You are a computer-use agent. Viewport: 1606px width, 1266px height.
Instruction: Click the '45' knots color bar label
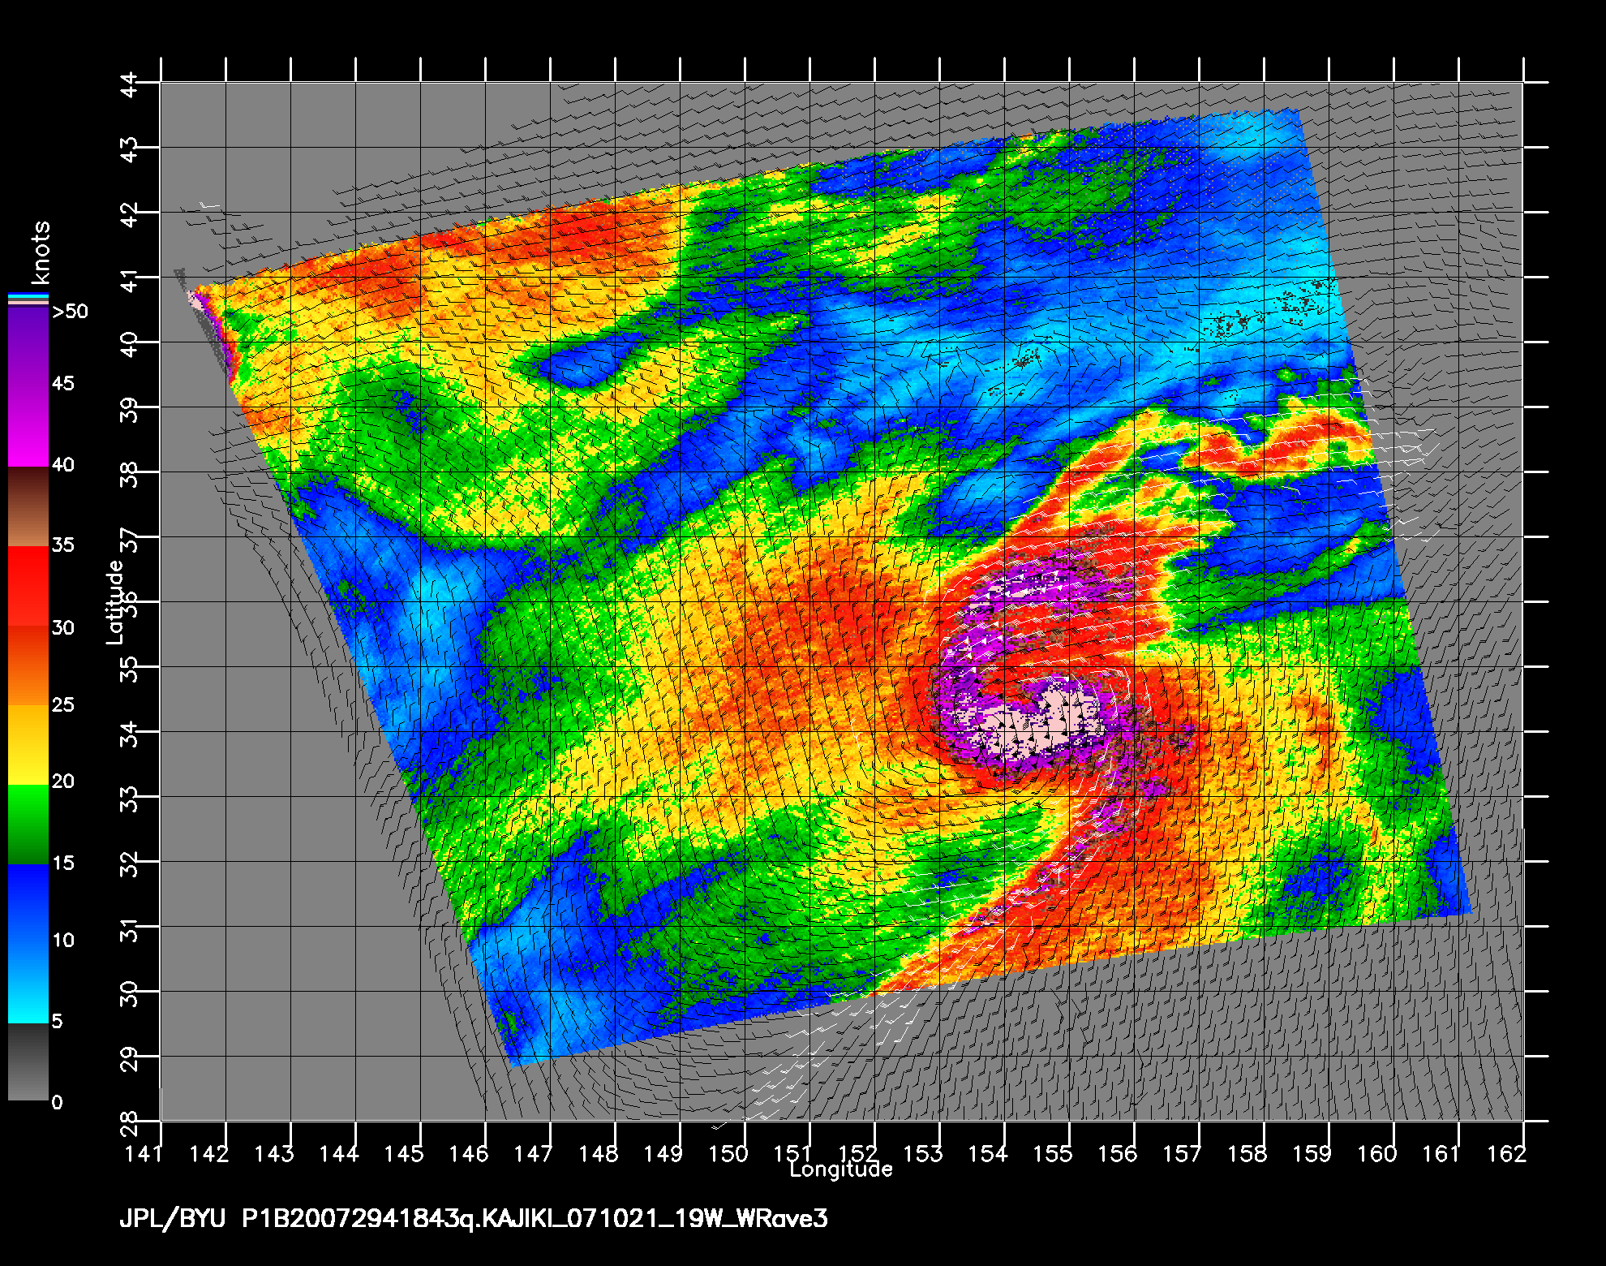coord(63,383)
